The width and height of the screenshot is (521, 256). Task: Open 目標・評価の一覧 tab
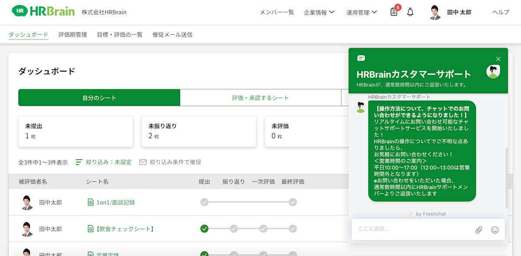tap(120, 35)
